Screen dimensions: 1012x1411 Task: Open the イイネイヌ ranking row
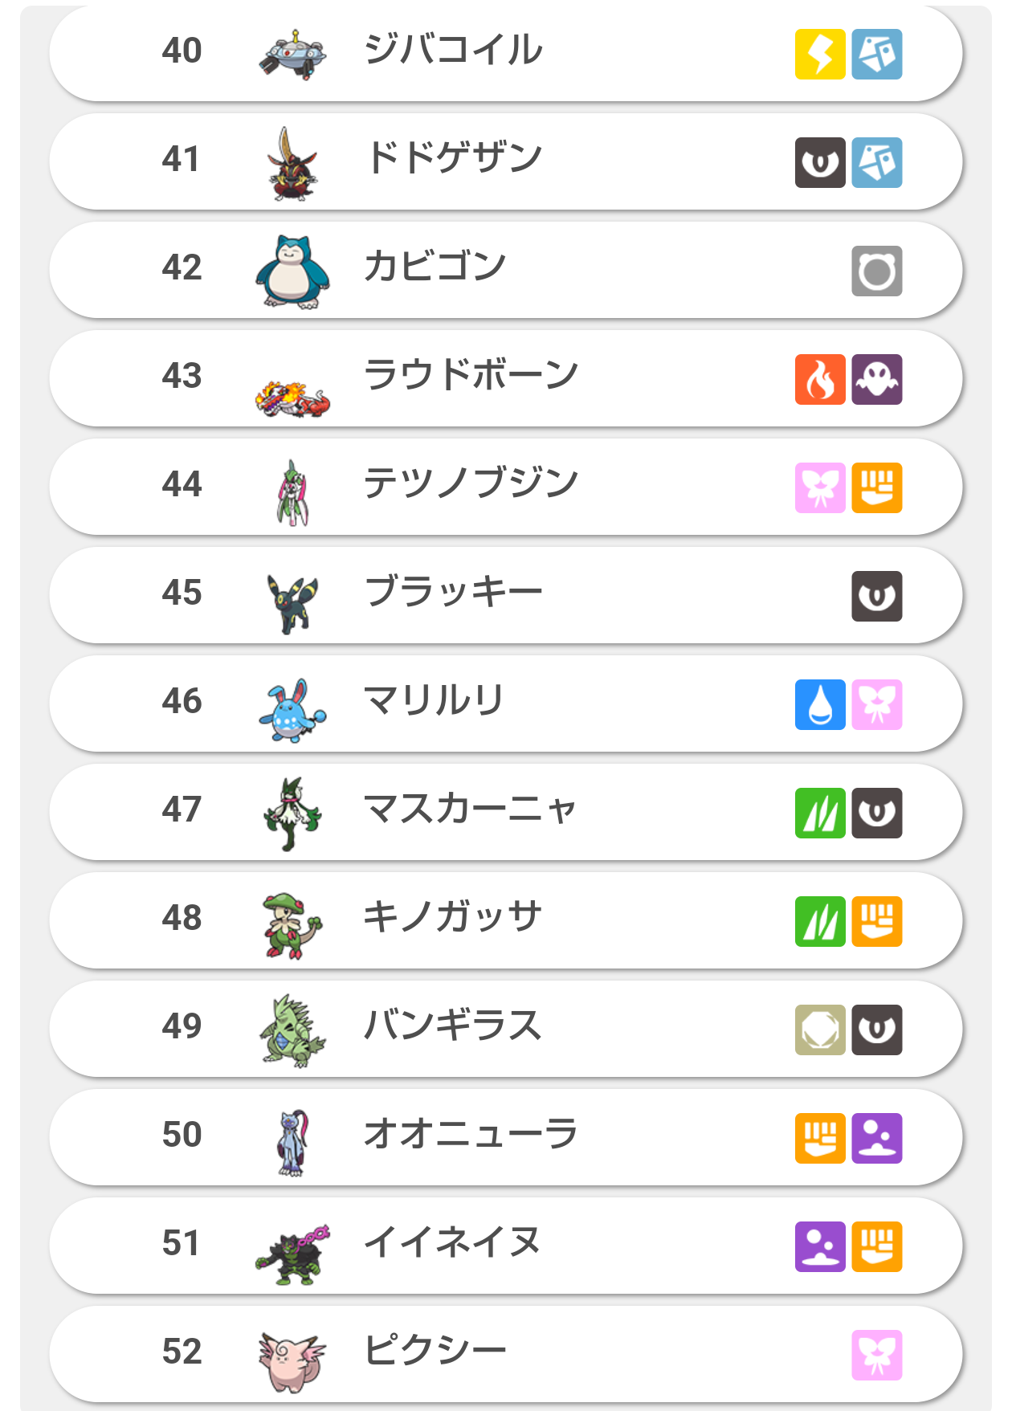506,1246
